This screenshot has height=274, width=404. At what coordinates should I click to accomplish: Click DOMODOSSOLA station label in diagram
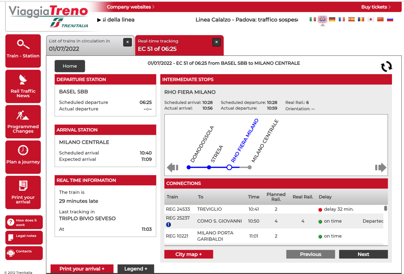(x=202, y=144)
